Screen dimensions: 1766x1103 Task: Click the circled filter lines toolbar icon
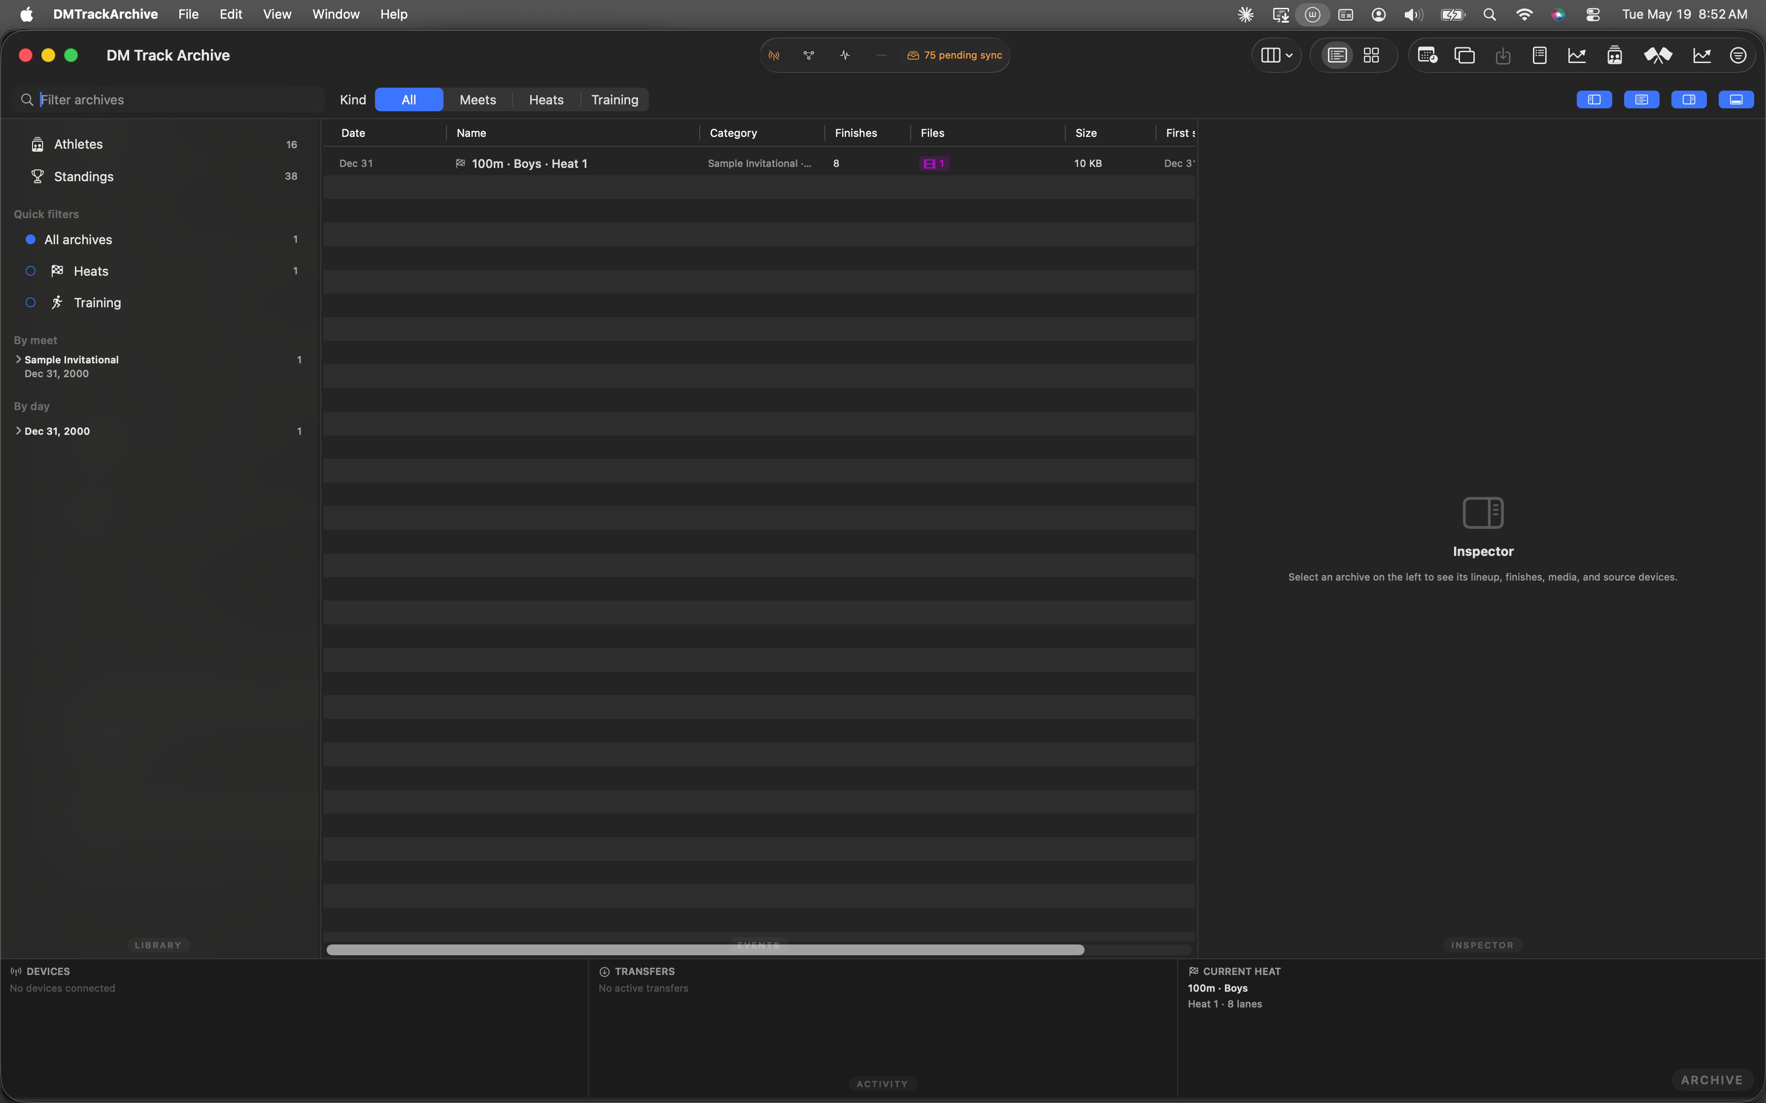pyautogui.click(x=1738, y=56)
